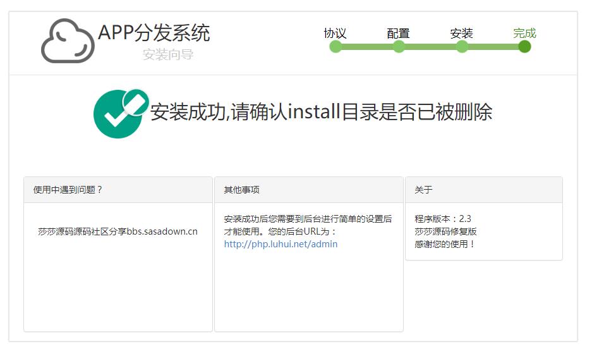Click the APP分发系统 title
Screen dimensions: 592x351
tap(154, 32)
